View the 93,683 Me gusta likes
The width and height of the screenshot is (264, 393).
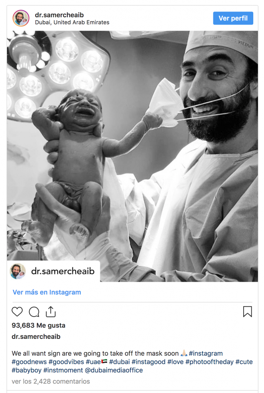(38, 325)
